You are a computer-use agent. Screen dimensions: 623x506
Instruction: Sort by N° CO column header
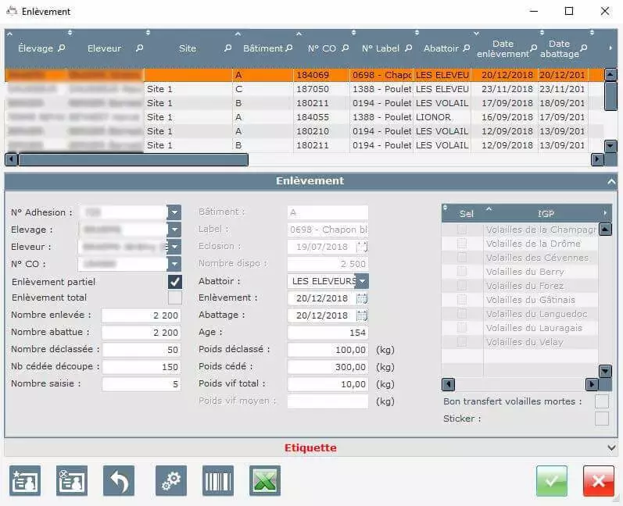[322, 48]
